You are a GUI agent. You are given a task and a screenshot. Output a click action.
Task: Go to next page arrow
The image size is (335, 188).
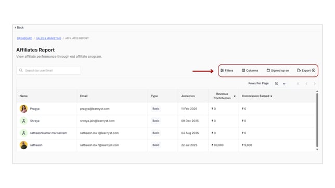[315, 84]
